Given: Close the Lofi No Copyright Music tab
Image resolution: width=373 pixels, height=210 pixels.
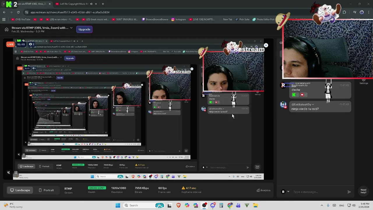Looking at the screenshot, I should 96,4.
